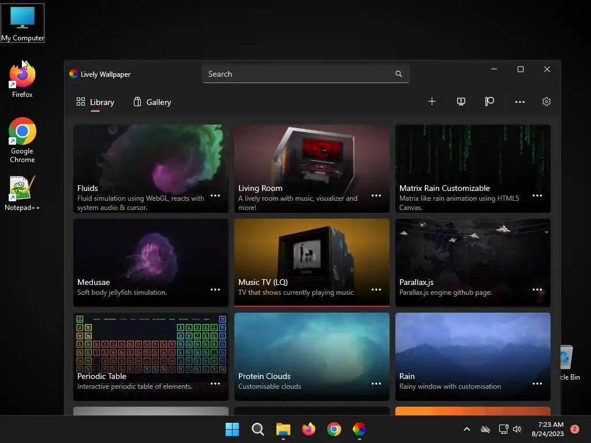Open Periodic Table options menu

(x=215, y=384)
